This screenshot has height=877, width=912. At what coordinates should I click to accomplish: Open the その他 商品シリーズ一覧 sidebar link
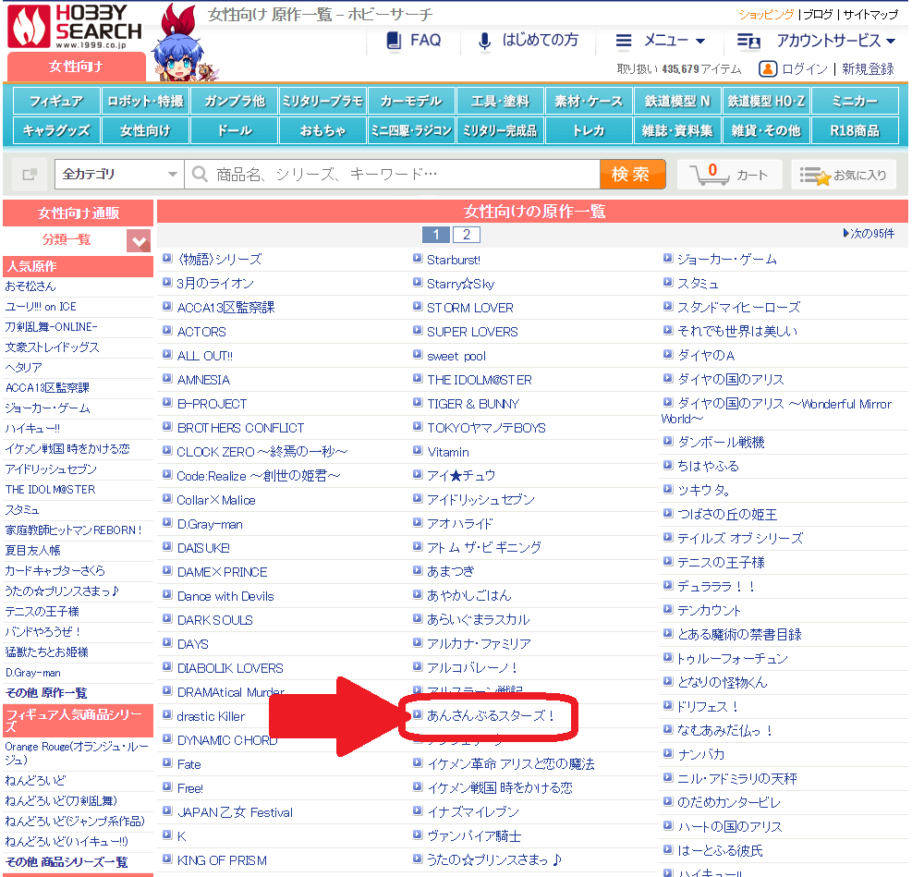click(x=67, y=862)
